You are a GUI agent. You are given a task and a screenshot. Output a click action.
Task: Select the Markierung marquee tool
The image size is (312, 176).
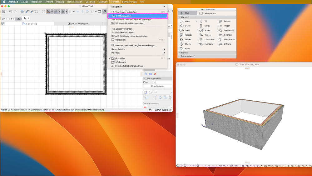(x=208, y=13)
